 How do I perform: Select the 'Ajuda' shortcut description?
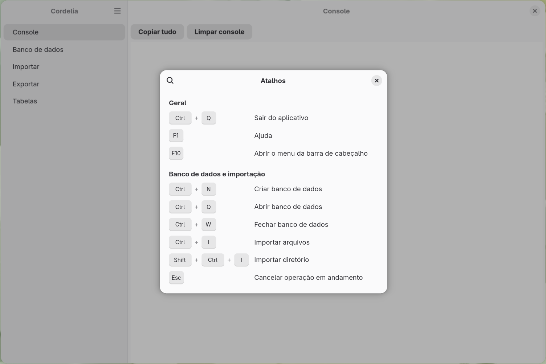tap(263, 136)
